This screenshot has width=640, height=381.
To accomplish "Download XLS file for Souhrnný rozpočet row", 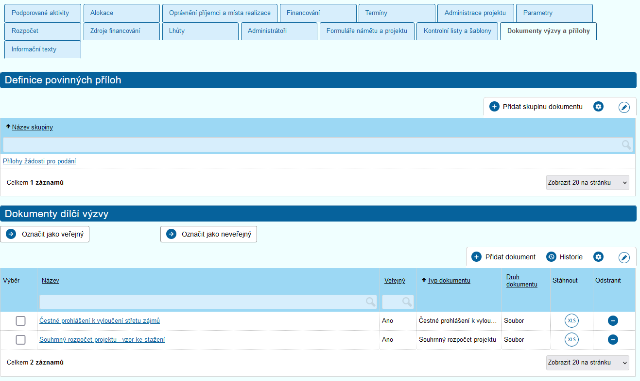I will pos(571,340).
